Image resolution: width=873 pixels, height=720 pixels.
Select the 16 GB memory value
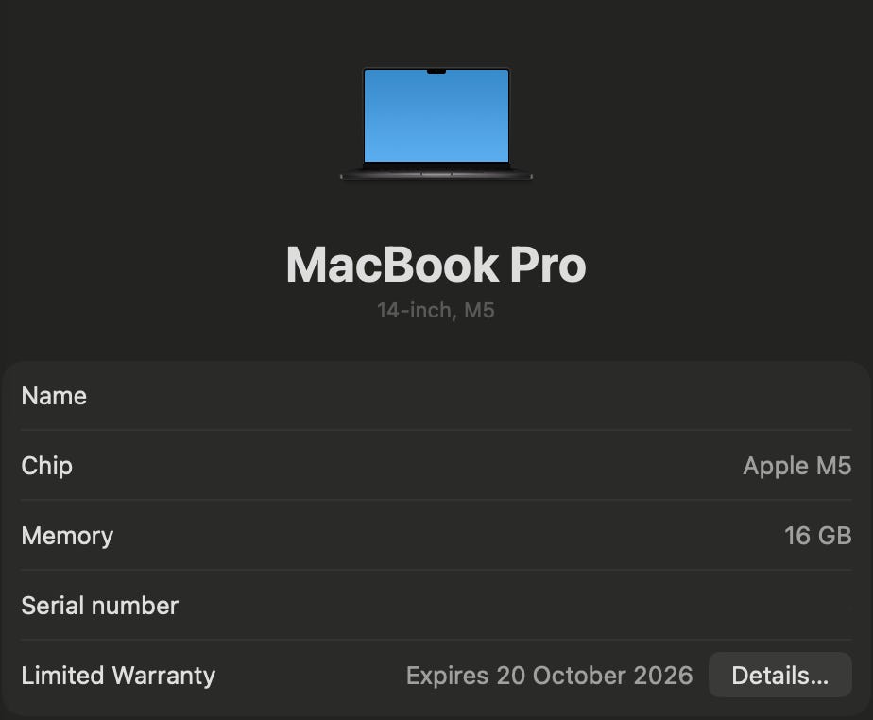pos(818,536)
